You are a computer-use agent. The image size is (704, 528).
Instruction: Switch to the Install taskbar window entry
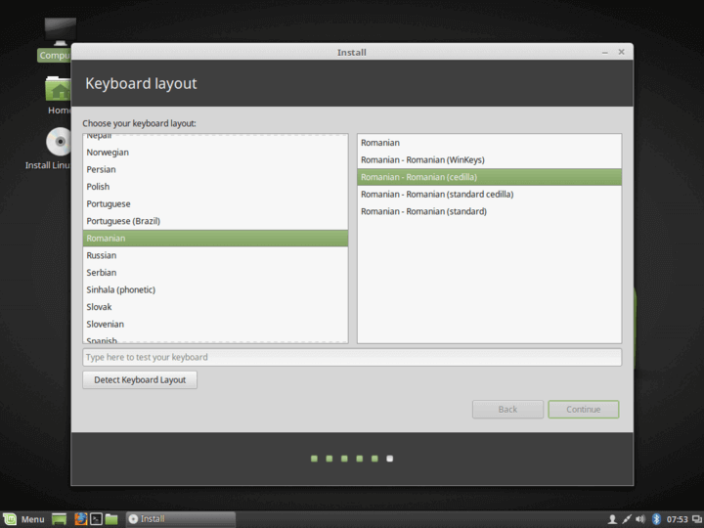181,519
